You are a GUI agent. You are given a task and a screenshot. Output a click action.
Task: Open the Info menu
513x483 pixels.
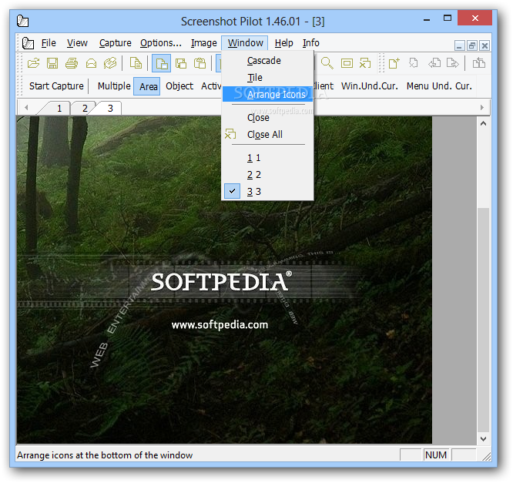point(311,43)
